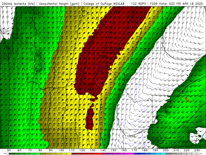Select the 130 label on the legend
The width and height of the screenshot is (206, 155).
point(93,150)
